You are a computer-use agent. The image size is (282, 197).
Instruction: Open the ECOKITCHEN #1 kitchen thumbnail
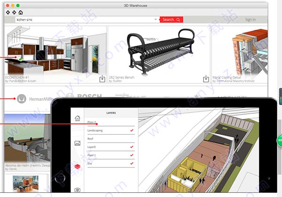point(55,50)
